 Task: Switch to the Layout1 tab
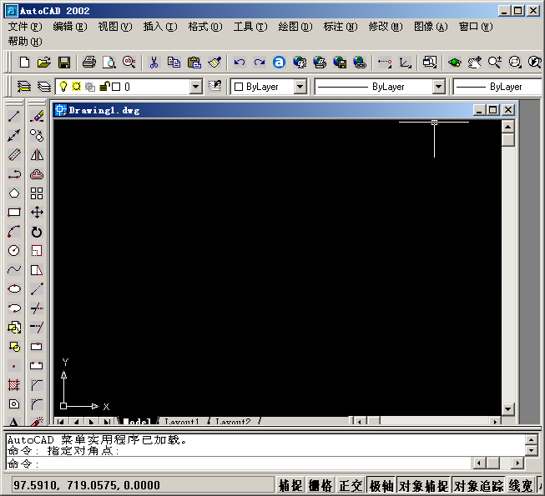point(181,421)
